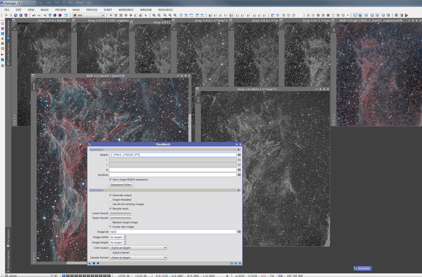Click the Image height stepper arrows
Viewport: 422px width, 277px height.
[x=125, y=242]
